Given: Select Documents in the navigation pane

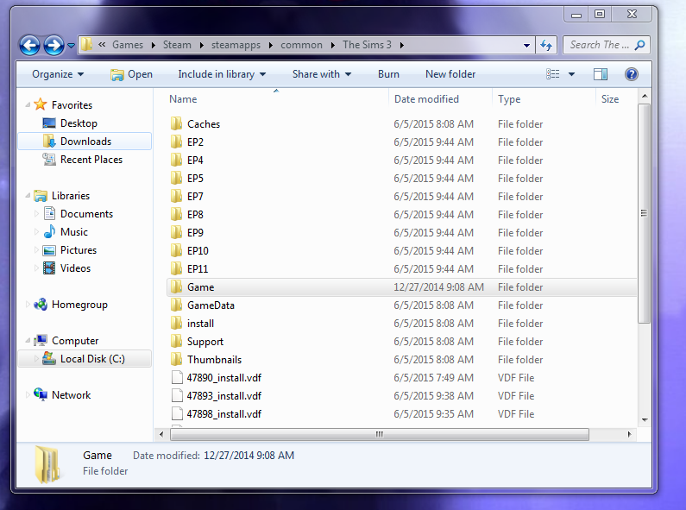Looking at the screenshot, I should [86, 214].
